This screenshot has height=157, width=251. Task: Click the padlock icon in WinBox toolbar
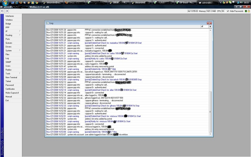click(248, 11)
